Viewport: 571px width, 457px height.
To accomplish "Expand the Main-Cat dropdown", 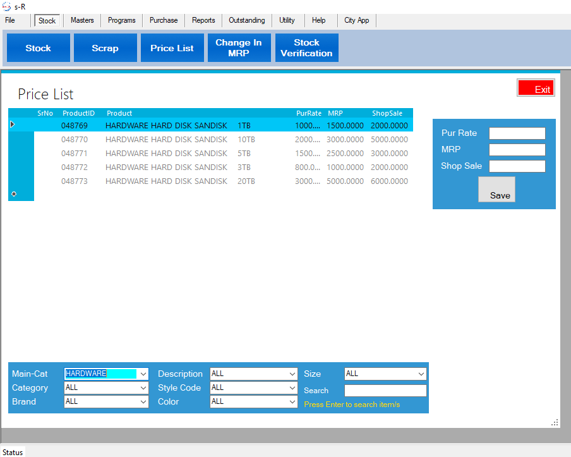I will tap(143, 374).
